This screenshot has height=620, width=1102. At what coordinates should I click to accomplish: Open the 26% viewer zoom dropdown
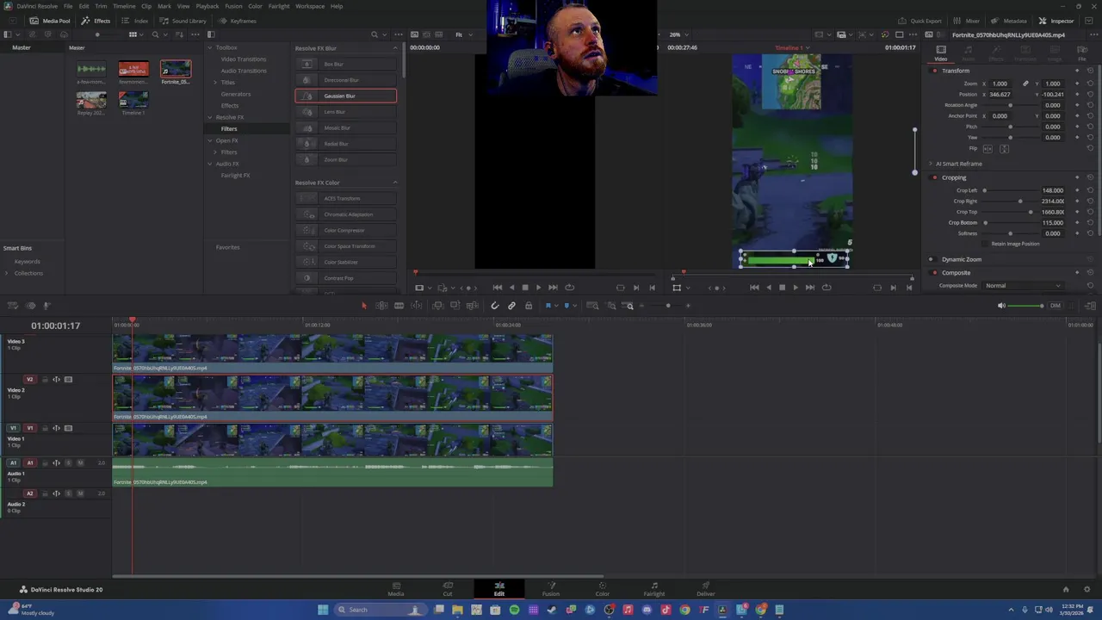coord(680,34)
